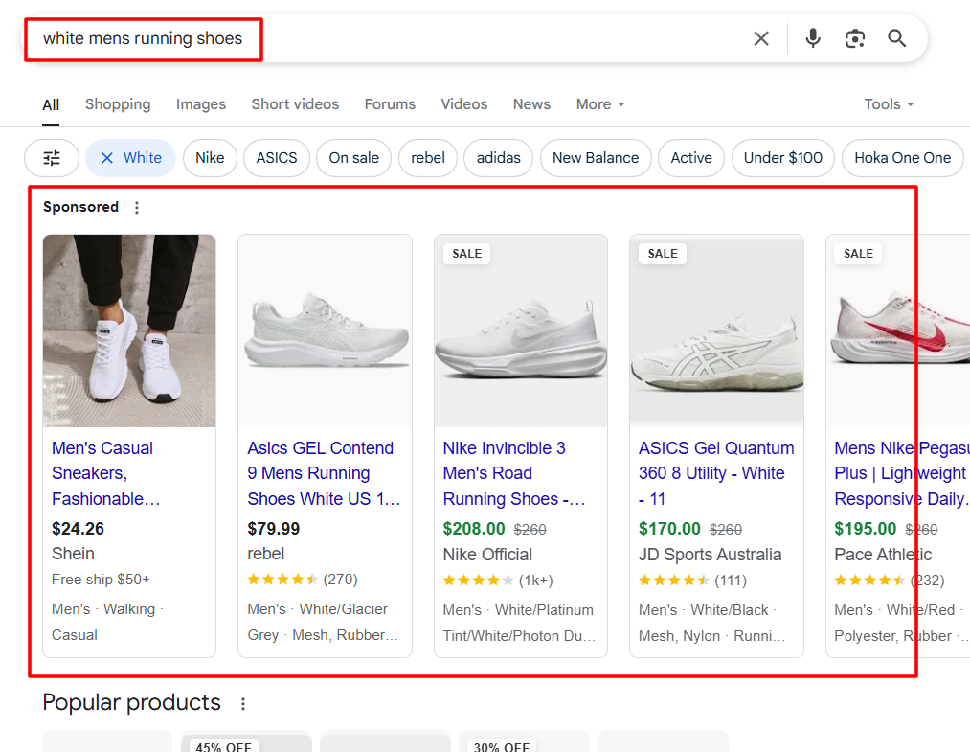Click the Nike Official seller name

pos(487,555)
